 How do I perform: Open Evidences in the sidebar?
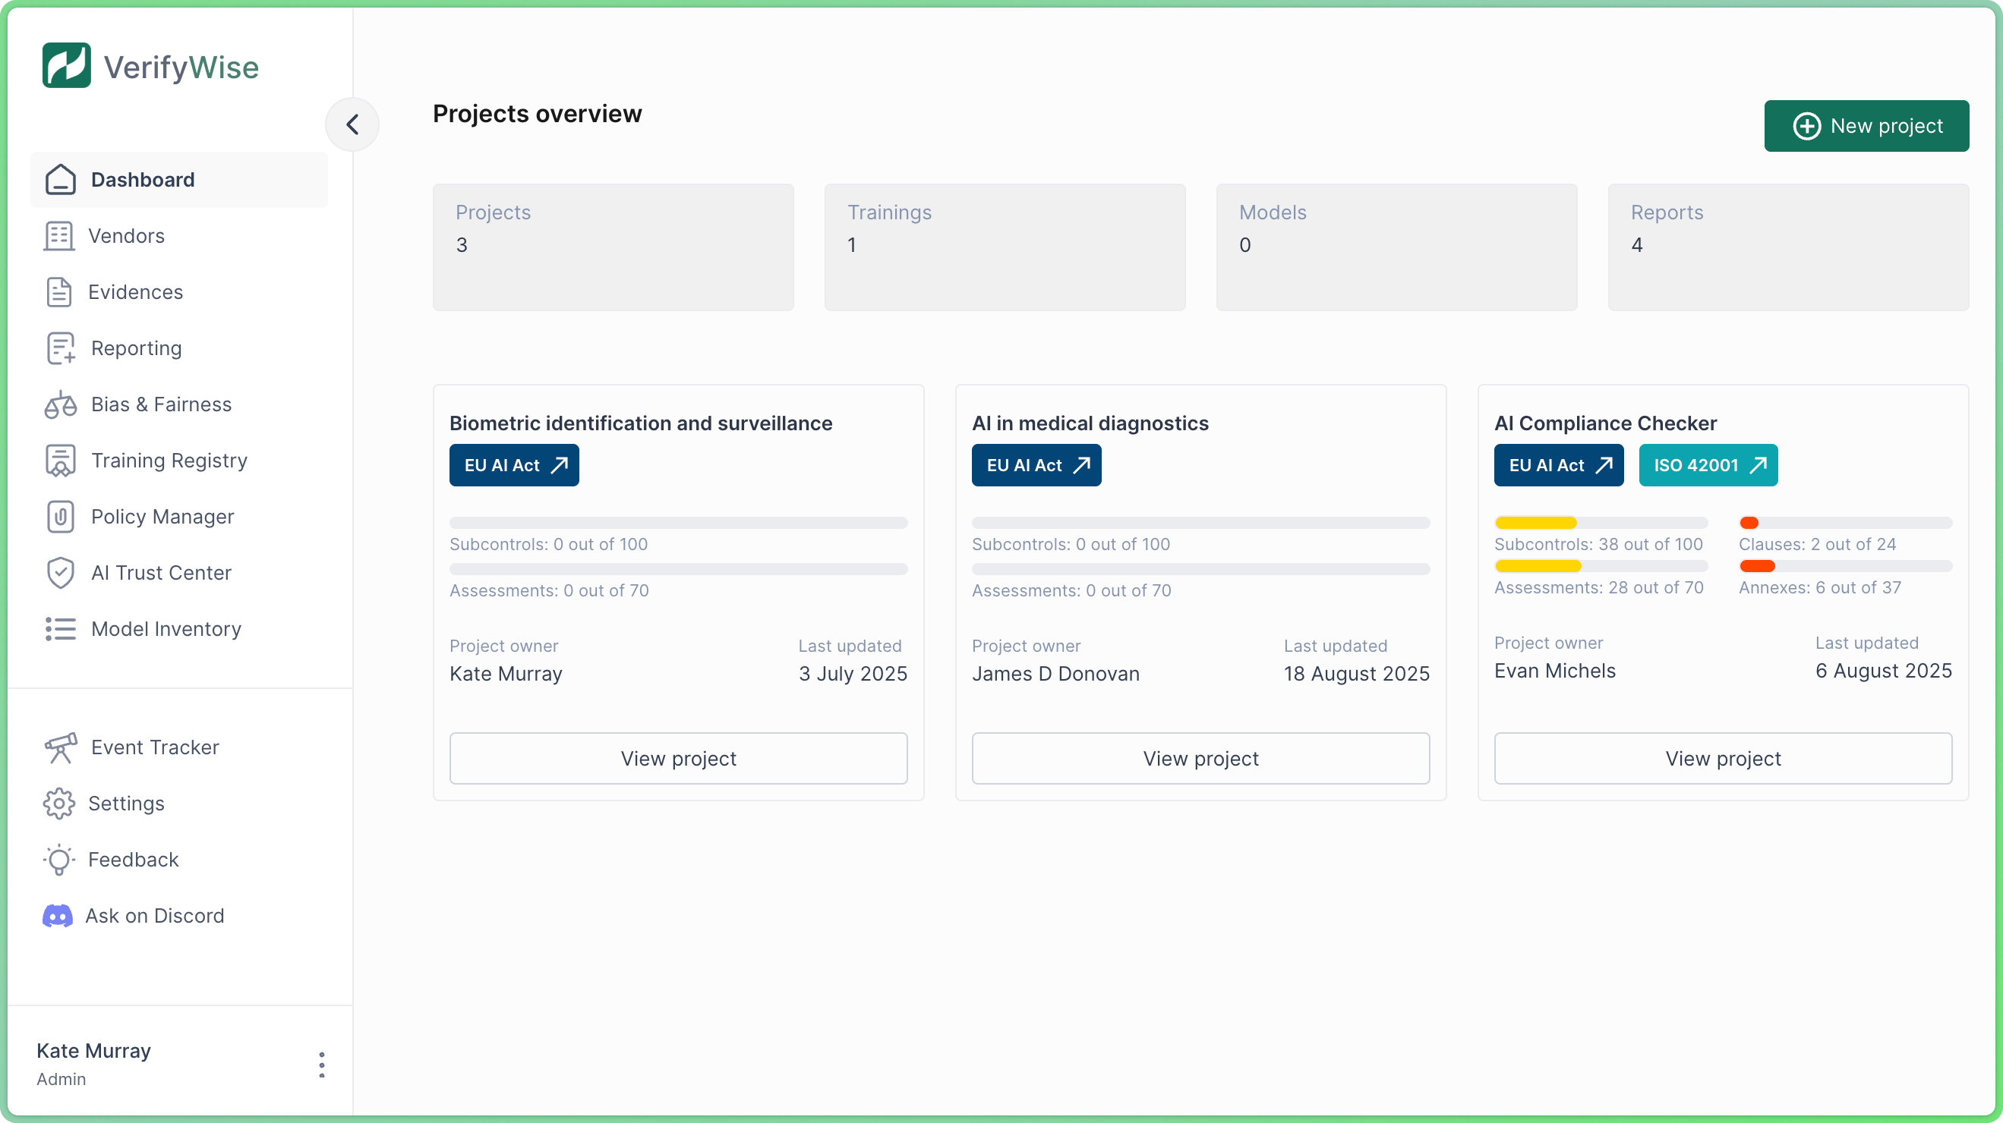[x=179, y=291]
